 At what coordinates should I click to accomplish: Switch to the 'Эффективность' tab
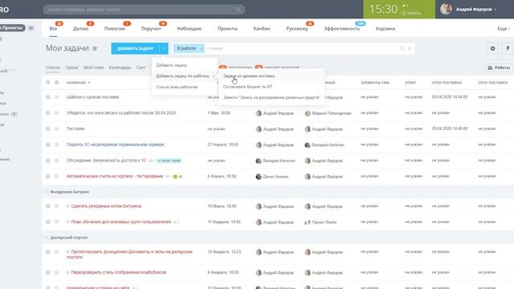coord(342,29)
